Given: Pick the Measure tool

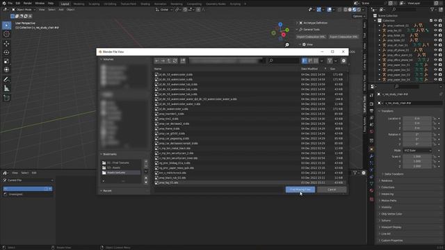Looking at the screenshot, I should [6, 88].
